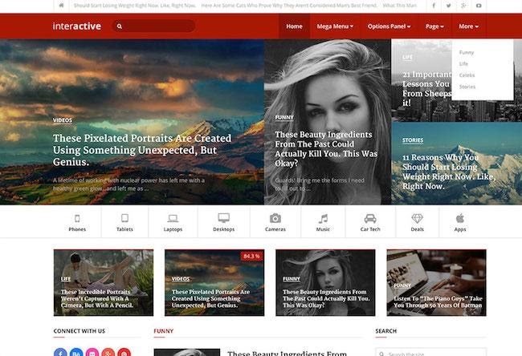Select the Laptops category icon
Image resolution: width=522 pixels, height=356 pixels.
click(173, 218)
